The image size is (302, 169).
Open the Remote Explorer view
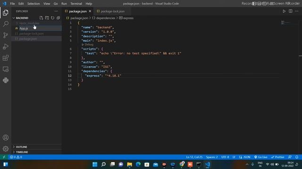coord(6,69)
